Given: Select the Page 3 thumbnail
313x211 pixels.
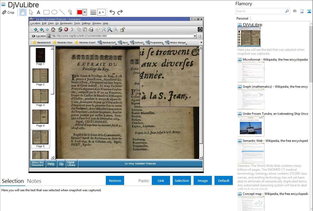Looking at the screenshot, I should click(x=40, y=98).
